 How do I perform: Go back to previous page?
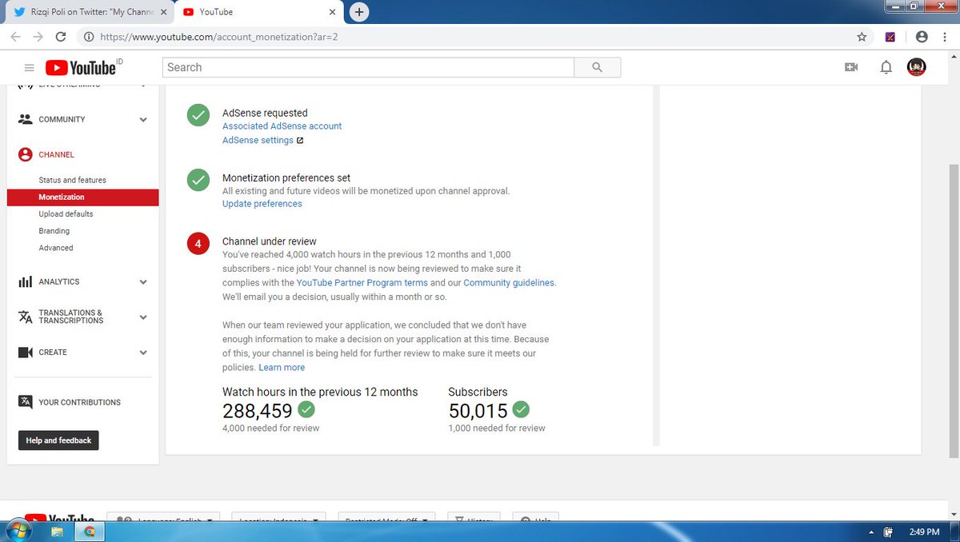click(x=15, y=37)
